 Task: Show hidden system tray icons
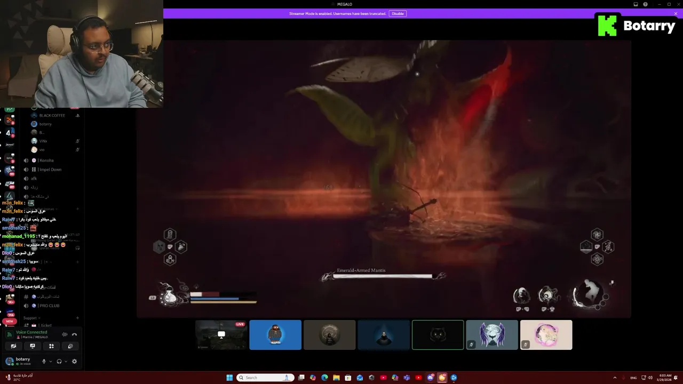pyautogui.click(x=614, y=378)
